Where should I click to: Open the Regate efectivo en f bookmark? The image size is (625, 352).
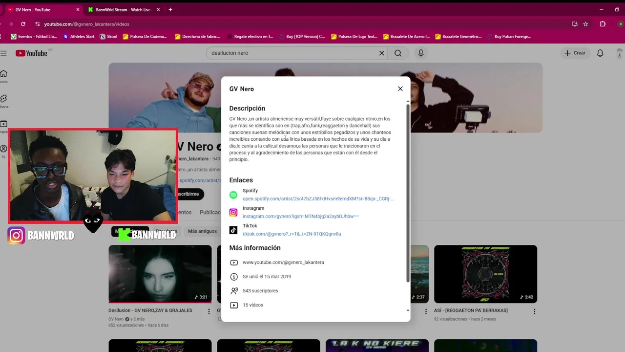click(x=250, y=36)
